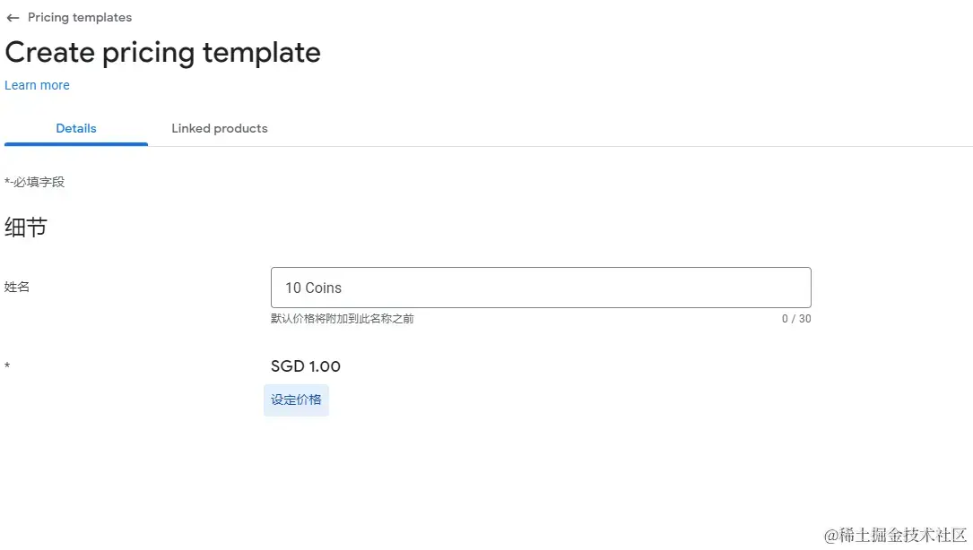This screenshot has height=550, width=973.
Task: Click the 0 / 30 character counter
Action: (796, 319)
